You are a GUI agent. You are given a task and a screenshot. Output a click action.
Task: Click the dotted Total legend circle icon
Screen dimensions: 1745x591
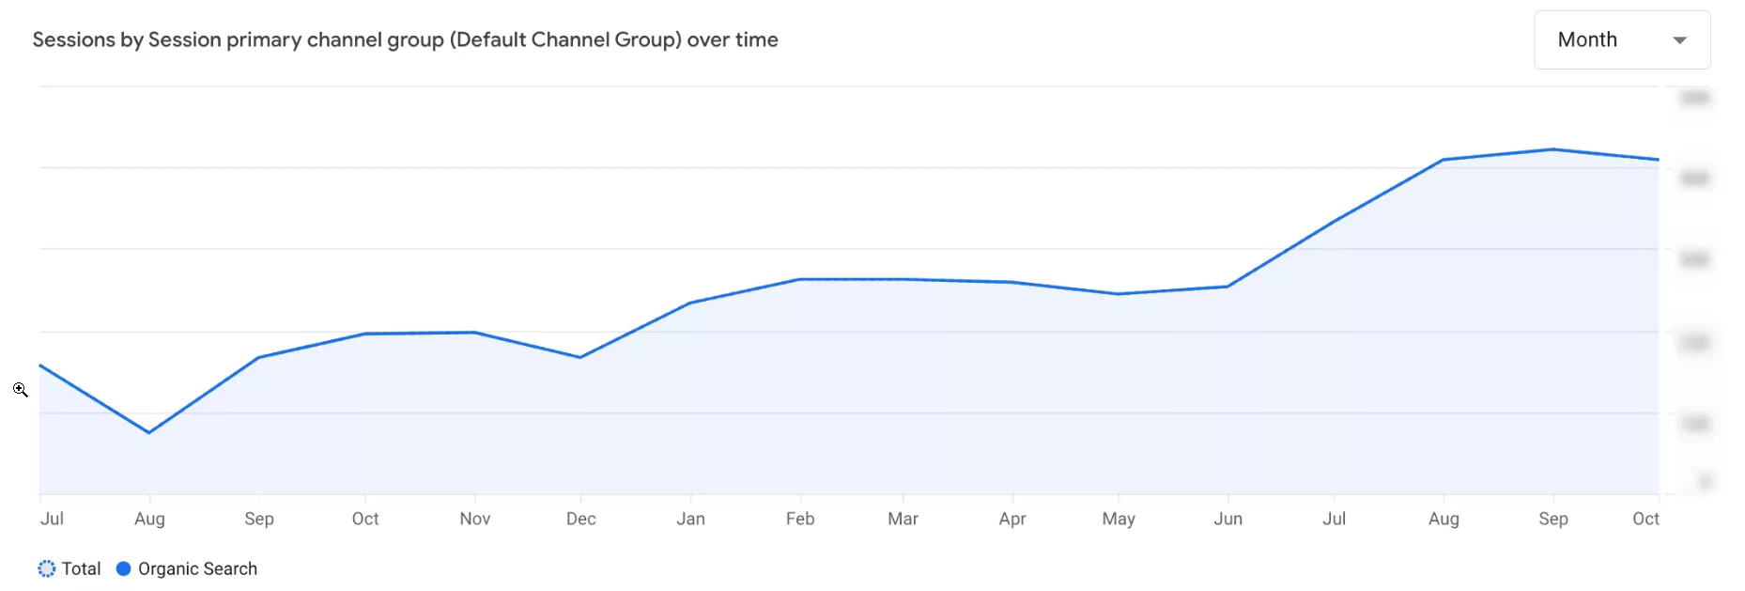[x=47, y=568]
